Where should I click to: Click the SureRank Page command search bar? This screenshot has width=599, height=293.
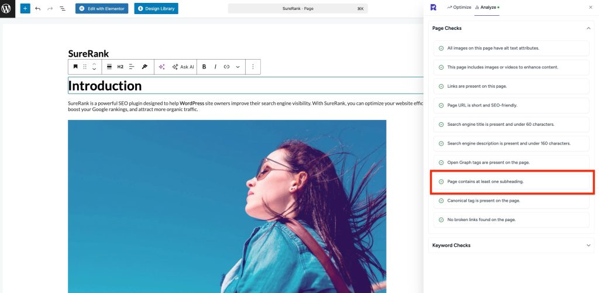pos(299,9)
